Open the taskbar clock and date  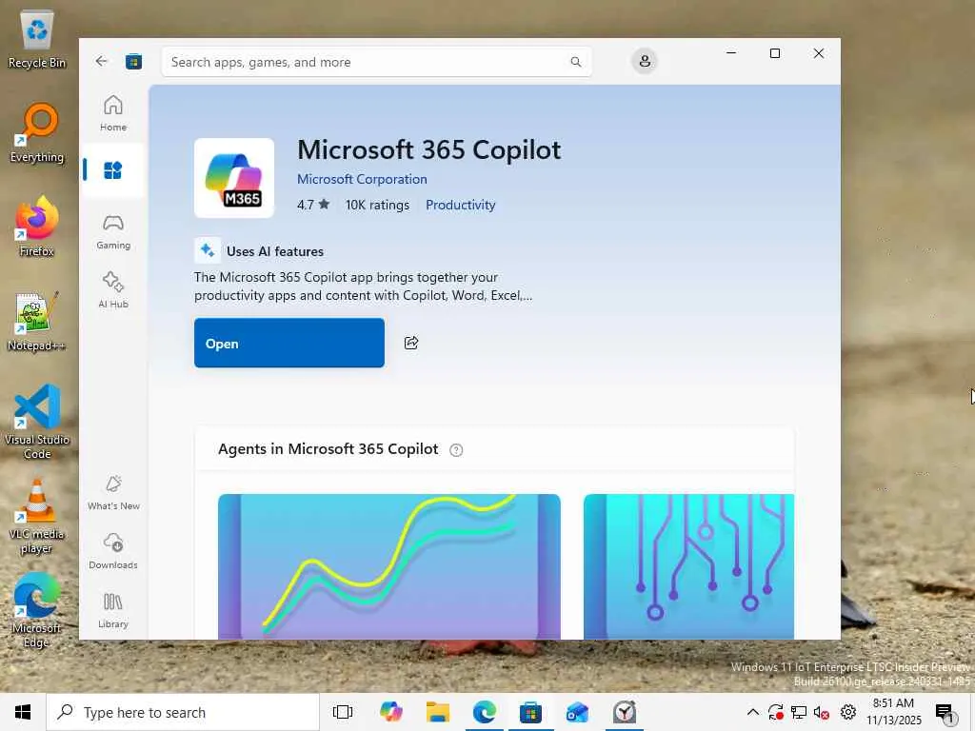point(893,712)
